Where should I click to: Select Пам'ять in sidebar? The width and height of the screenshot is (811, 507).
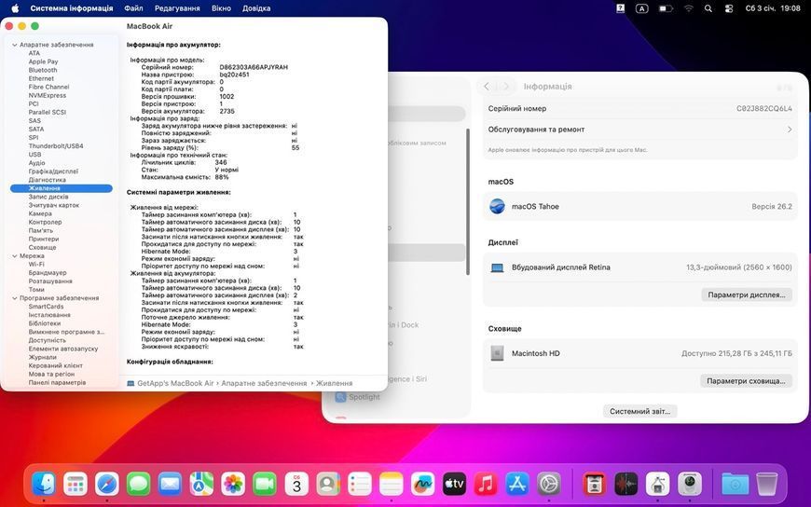(41, 231)
